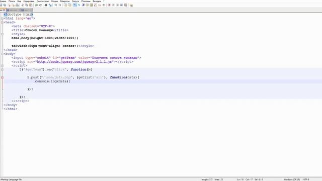Open the Синтаксисы menu
This screenshot has height=181, width=322.
click(x=43, y=1)
